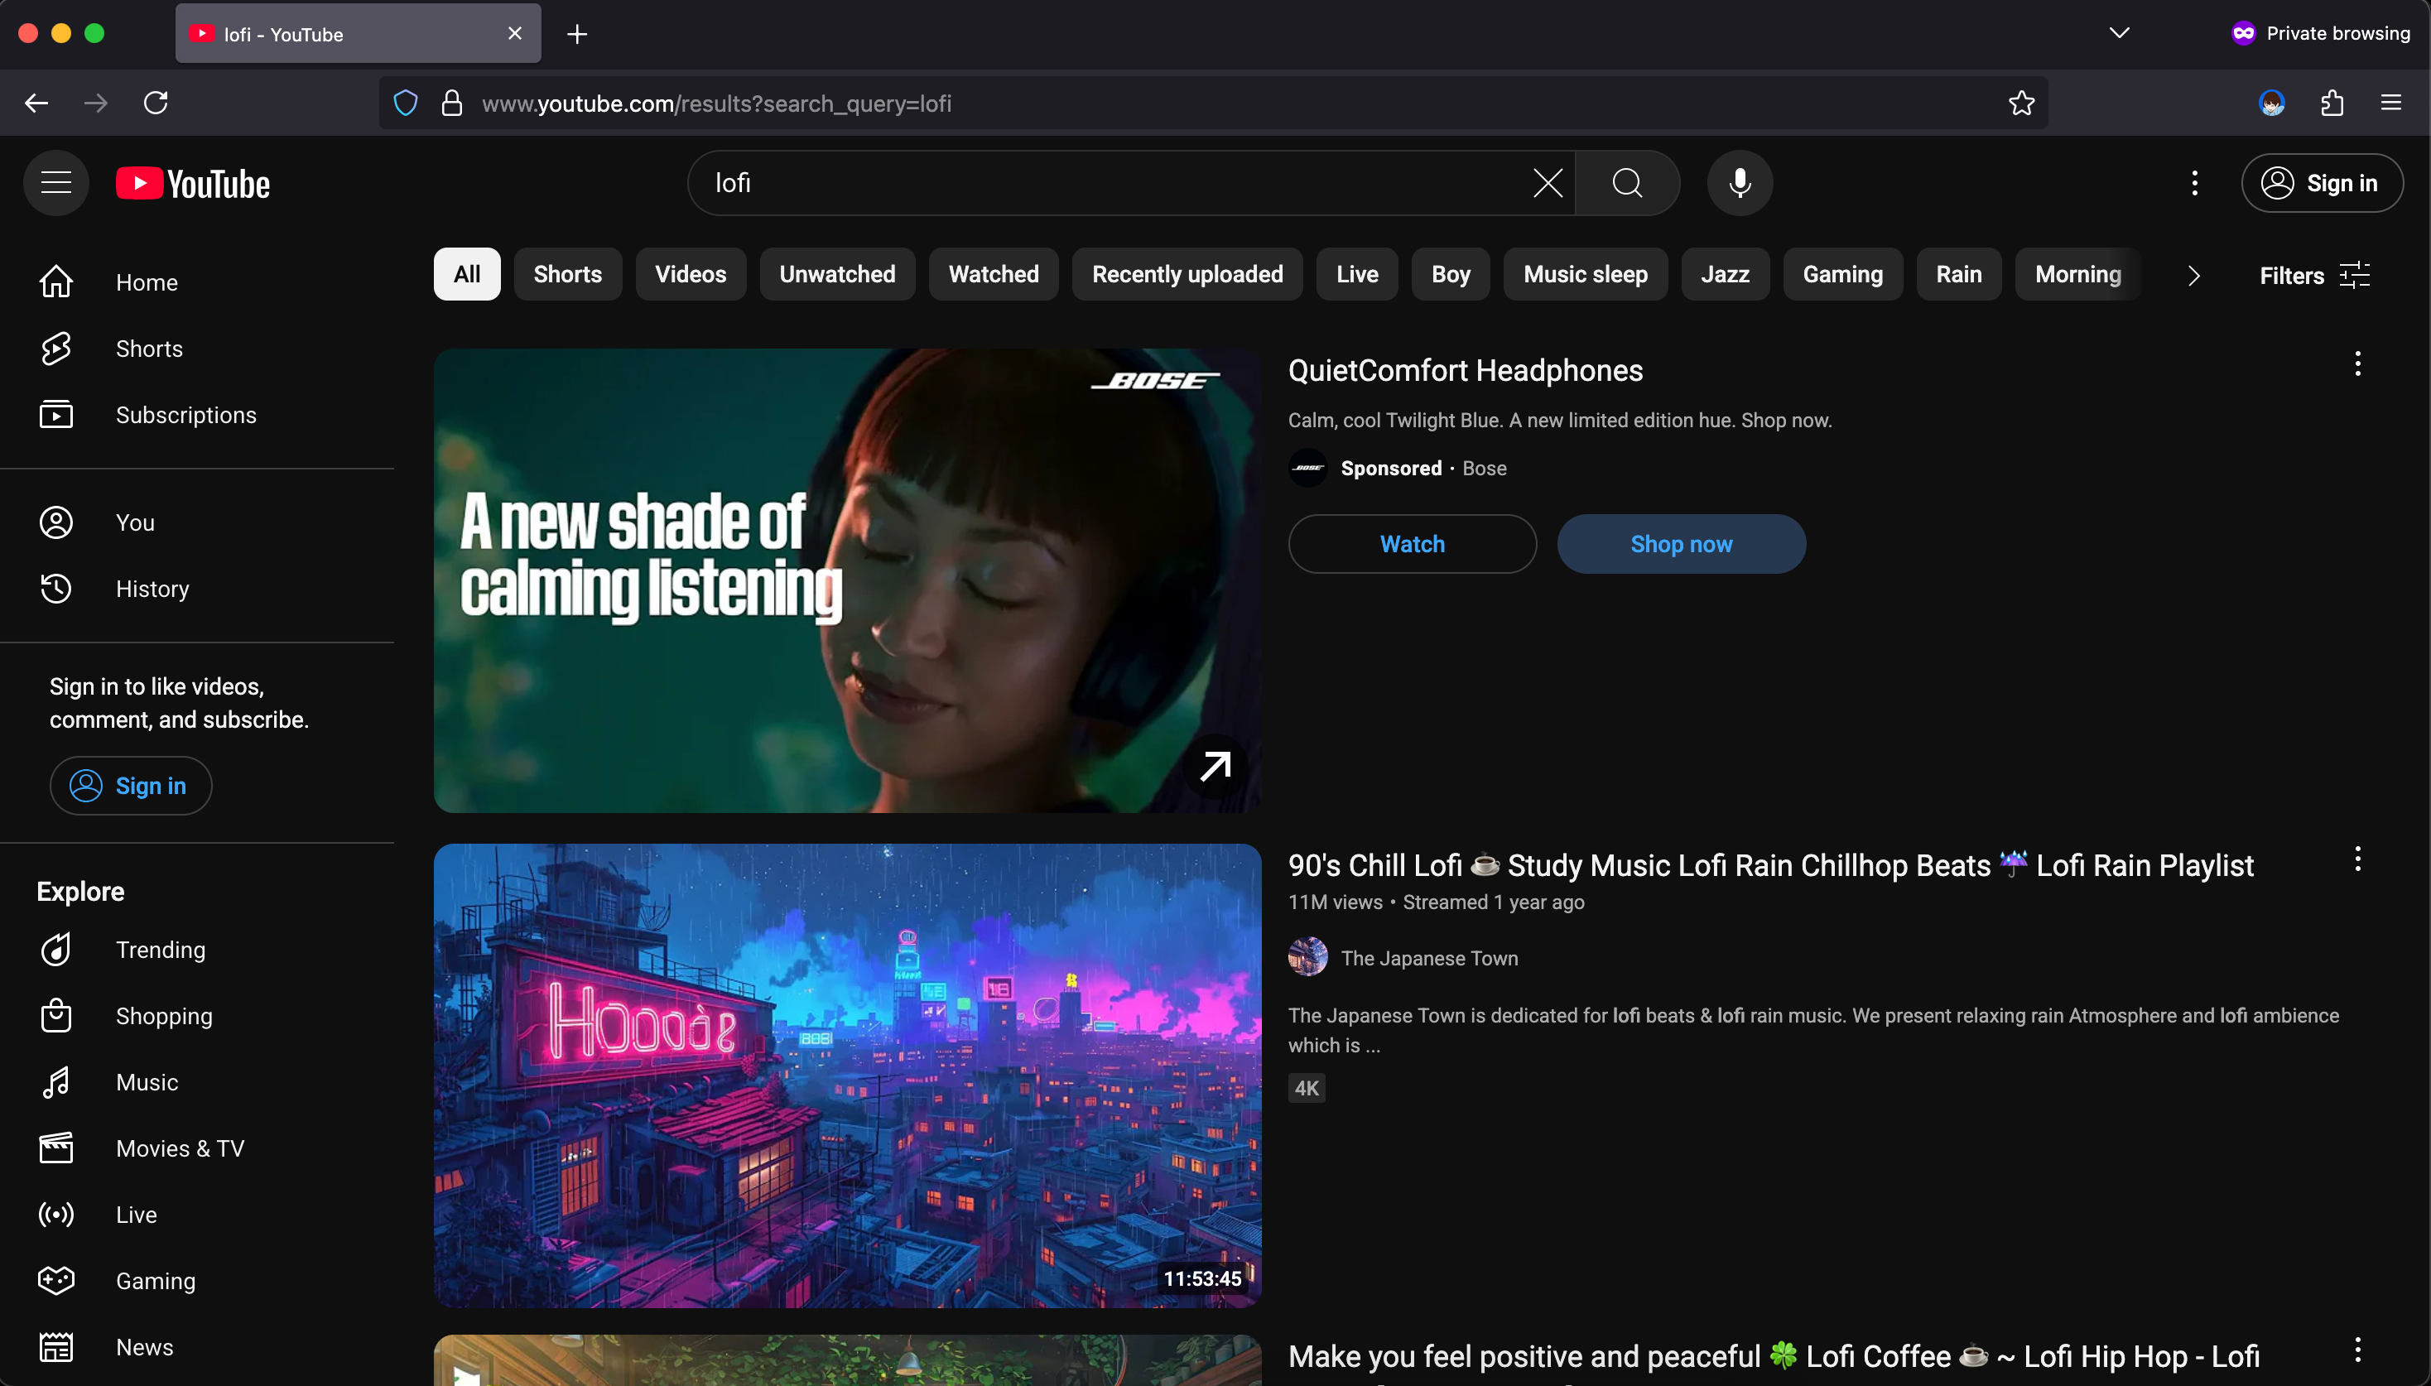Open the Gaming explore section

coord(155,1280)
